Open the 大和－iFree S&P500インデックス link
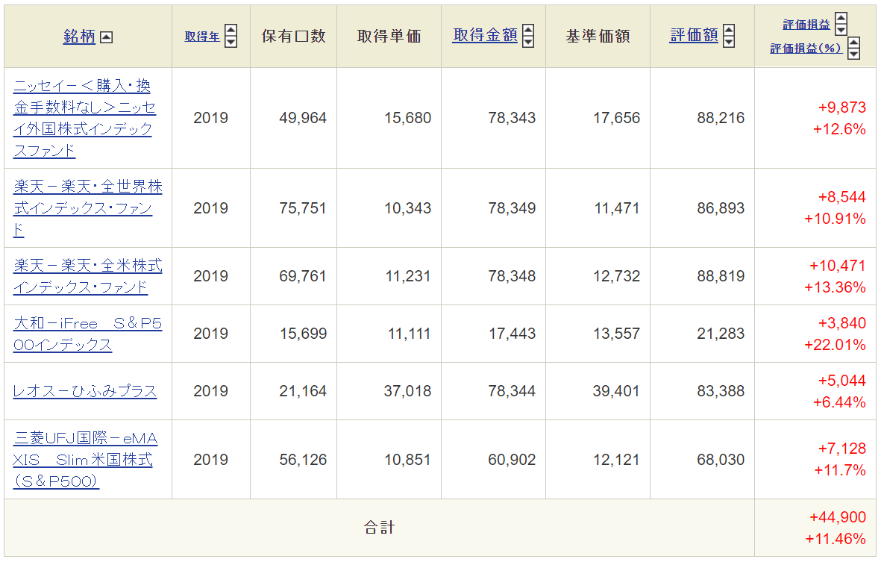The image size is (884, 562). tap(87, 334)
